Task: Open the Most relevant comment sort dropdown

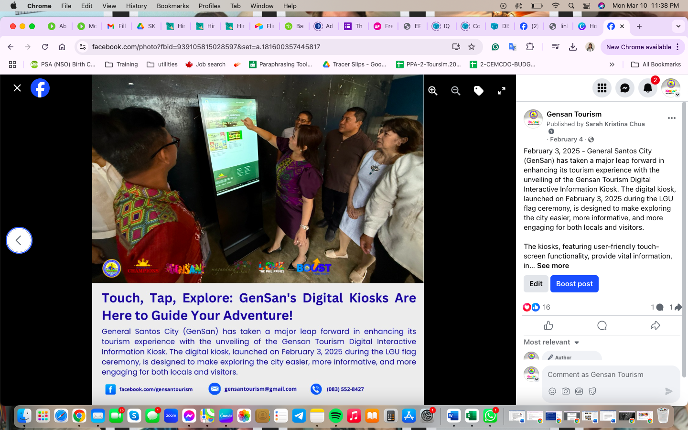Action: pos(551,342)
